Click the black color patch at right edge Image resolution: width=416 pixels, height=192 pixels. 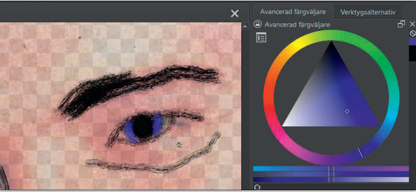pos(413,53)
